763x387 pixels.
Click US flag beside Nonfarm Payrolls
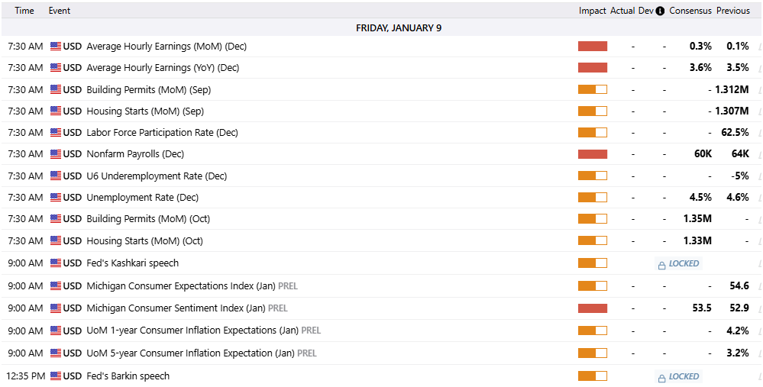(55, 154)
